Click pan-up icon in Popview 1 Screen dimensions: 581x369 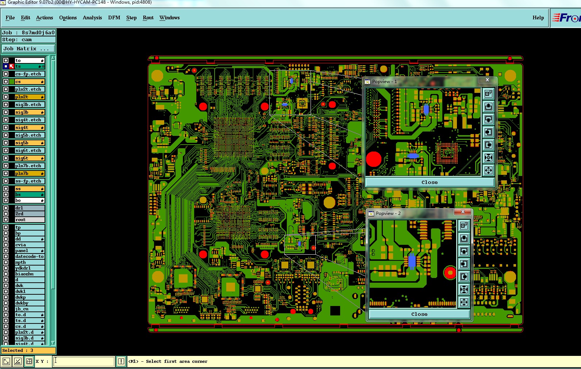pos(488,106)
